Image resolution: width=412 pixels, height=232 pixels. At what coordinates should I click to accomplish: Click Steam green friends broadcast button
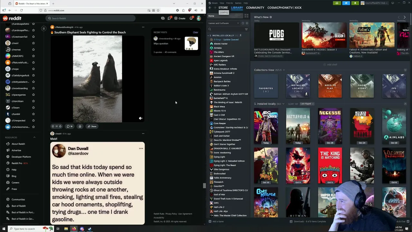[337, 3]
